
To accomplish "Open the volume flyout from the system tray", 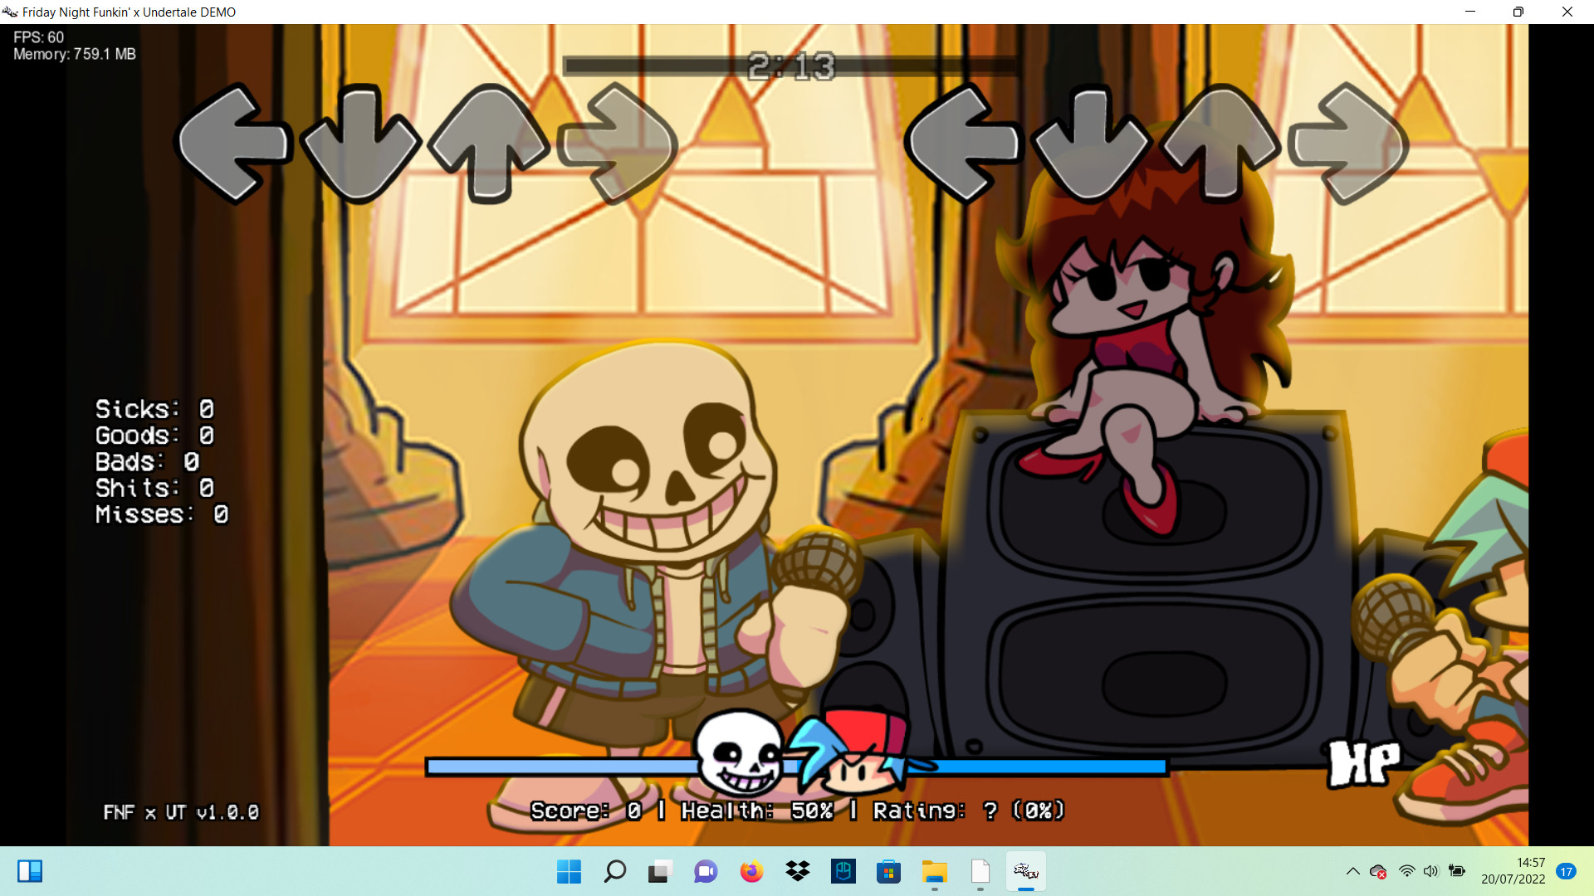I will click(x=1431, y=871).
